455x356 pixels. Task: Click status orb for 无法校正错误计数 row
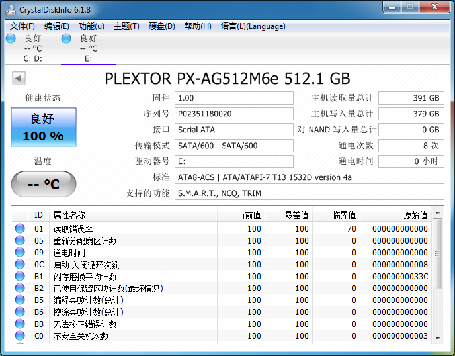20,324
